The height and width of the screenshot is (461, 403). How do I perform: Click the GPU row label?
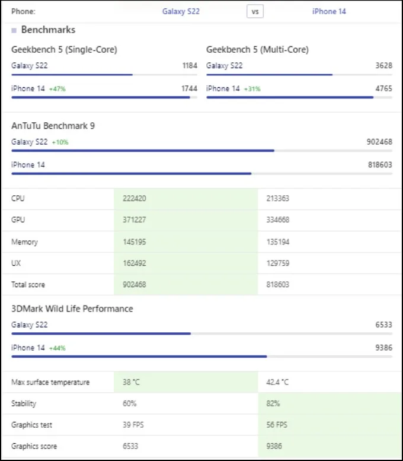click(x=18, y=220)
